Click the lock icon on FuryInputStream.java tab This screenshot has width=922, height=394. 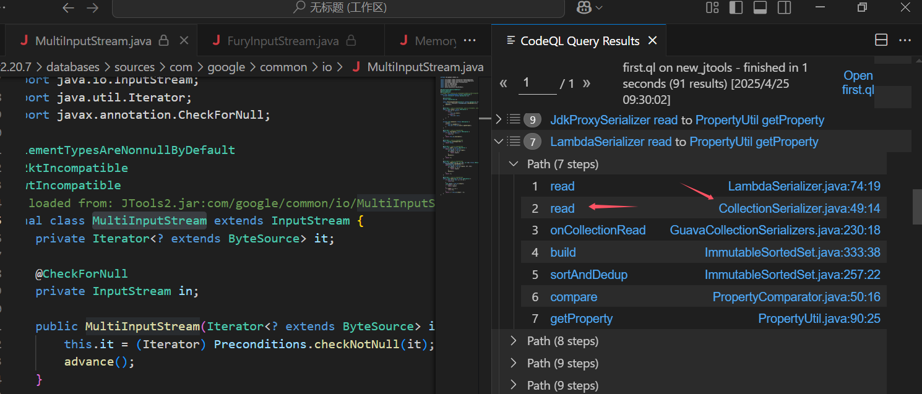351,41
